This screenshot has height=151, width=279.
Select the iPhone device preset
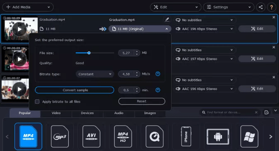tap(186, 136)
